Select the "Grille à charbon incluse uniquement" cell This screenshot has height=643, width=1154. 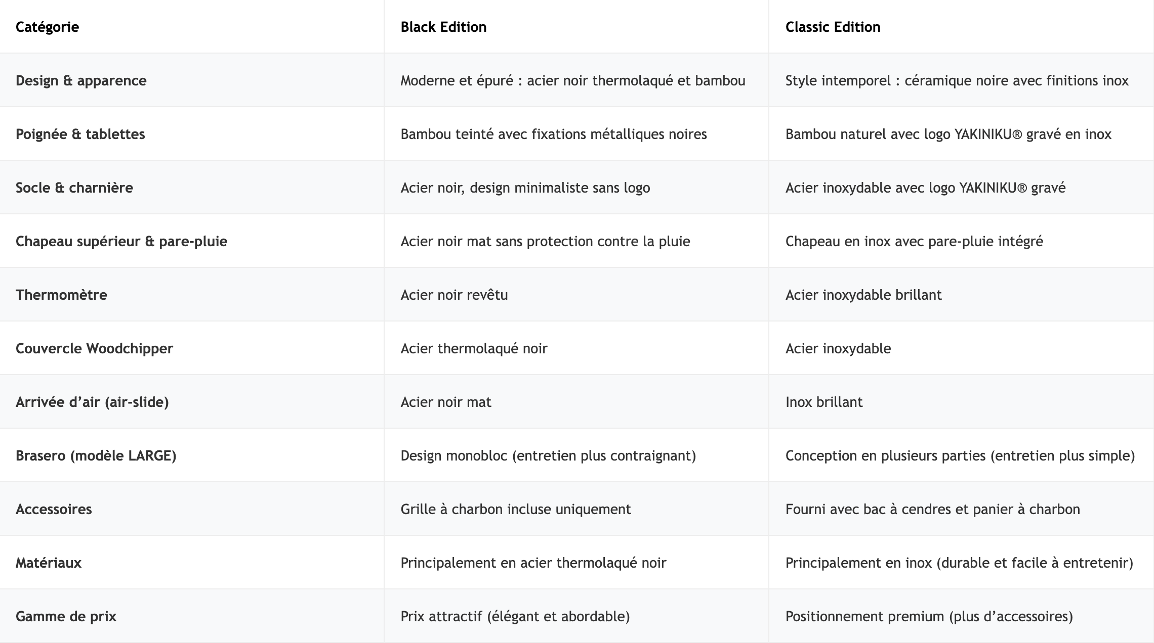tap(515, 509)
